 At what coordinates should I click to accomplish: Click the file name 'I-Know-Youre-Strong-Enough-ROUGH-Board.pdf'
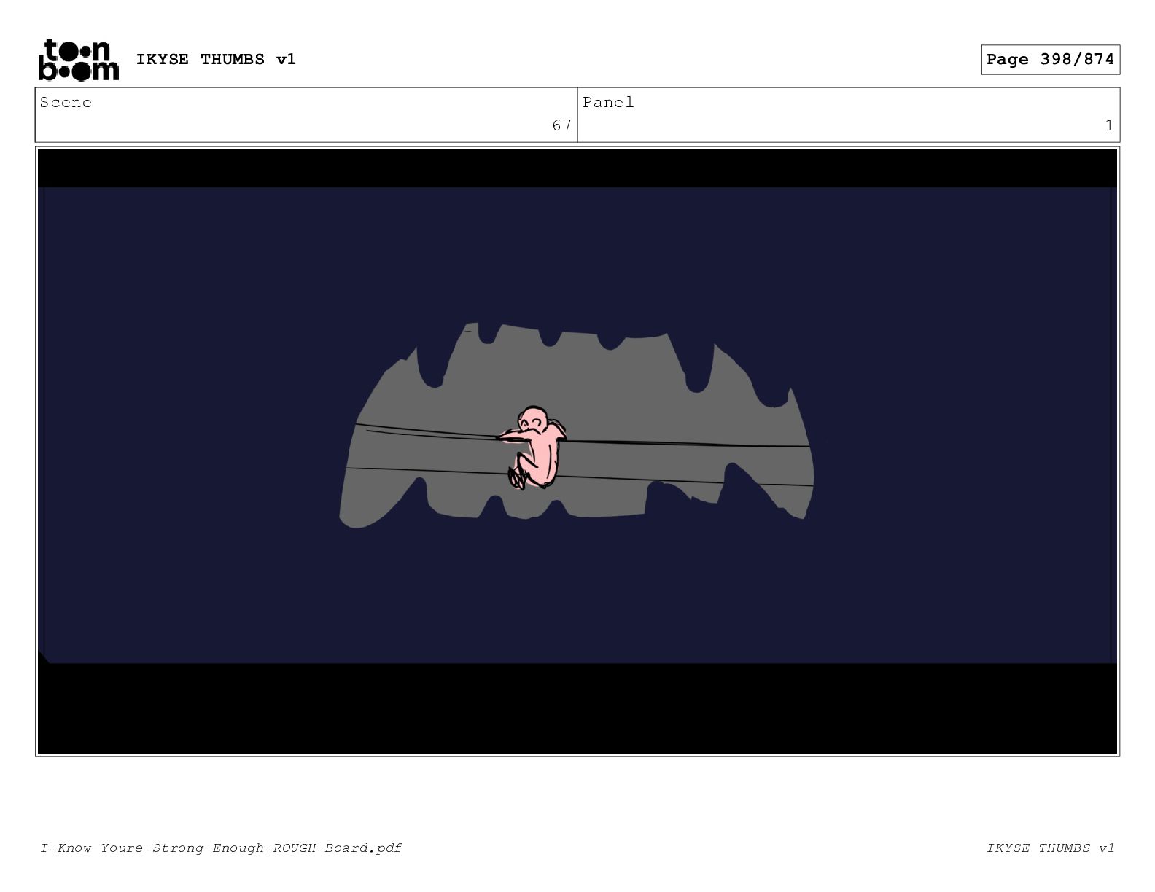point(221,848)
